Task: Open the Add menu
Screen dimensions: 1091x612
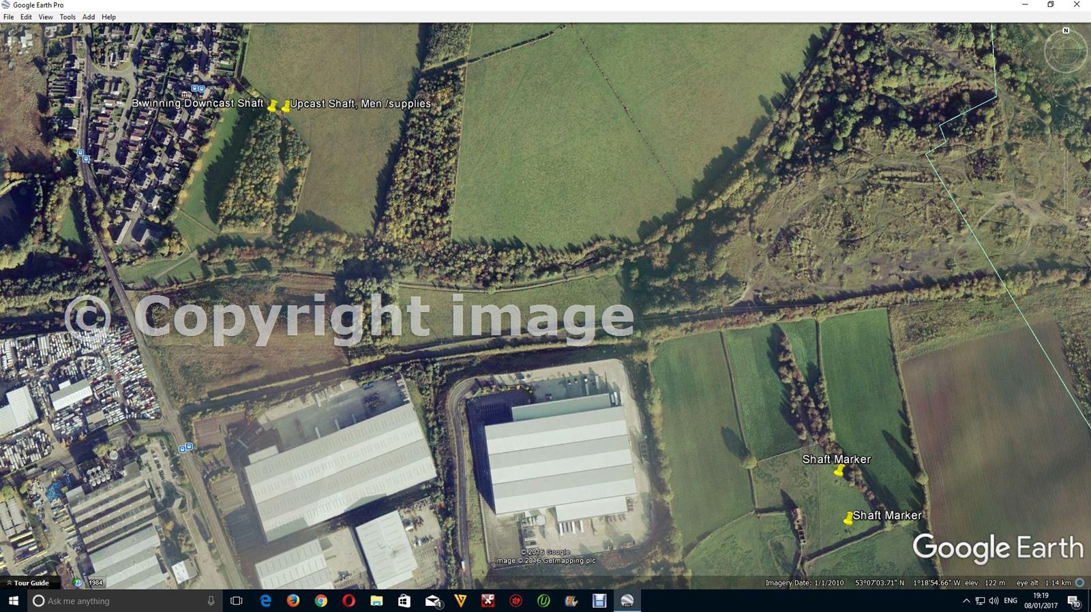Action: tap(89, 17)
